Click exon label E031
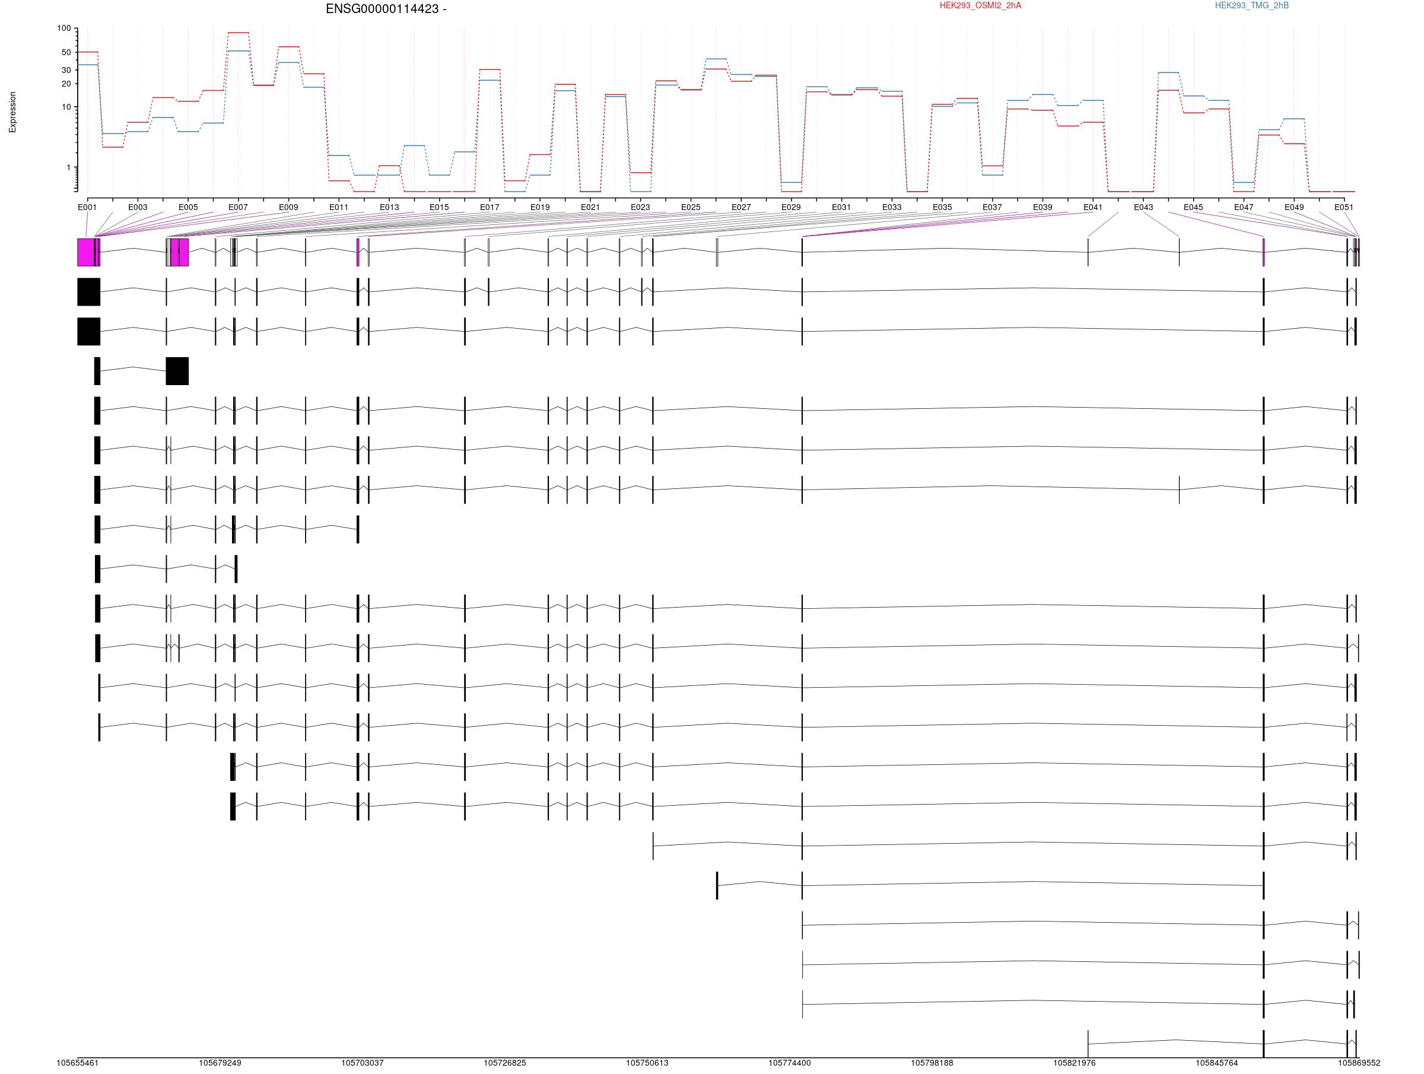Screen dimensions: 1424x1074 pyautogui.click(x=841, y=207)
